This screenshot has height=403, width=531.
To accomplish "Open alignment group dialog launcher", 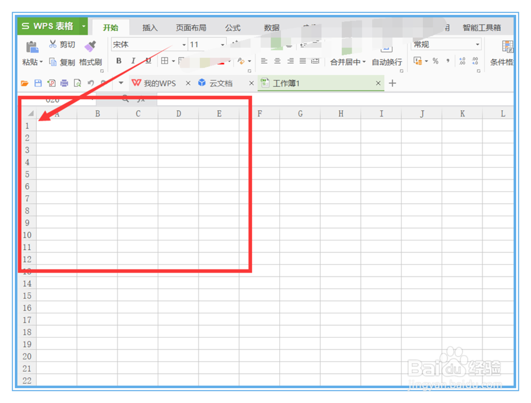I will (x=401, y=71).
